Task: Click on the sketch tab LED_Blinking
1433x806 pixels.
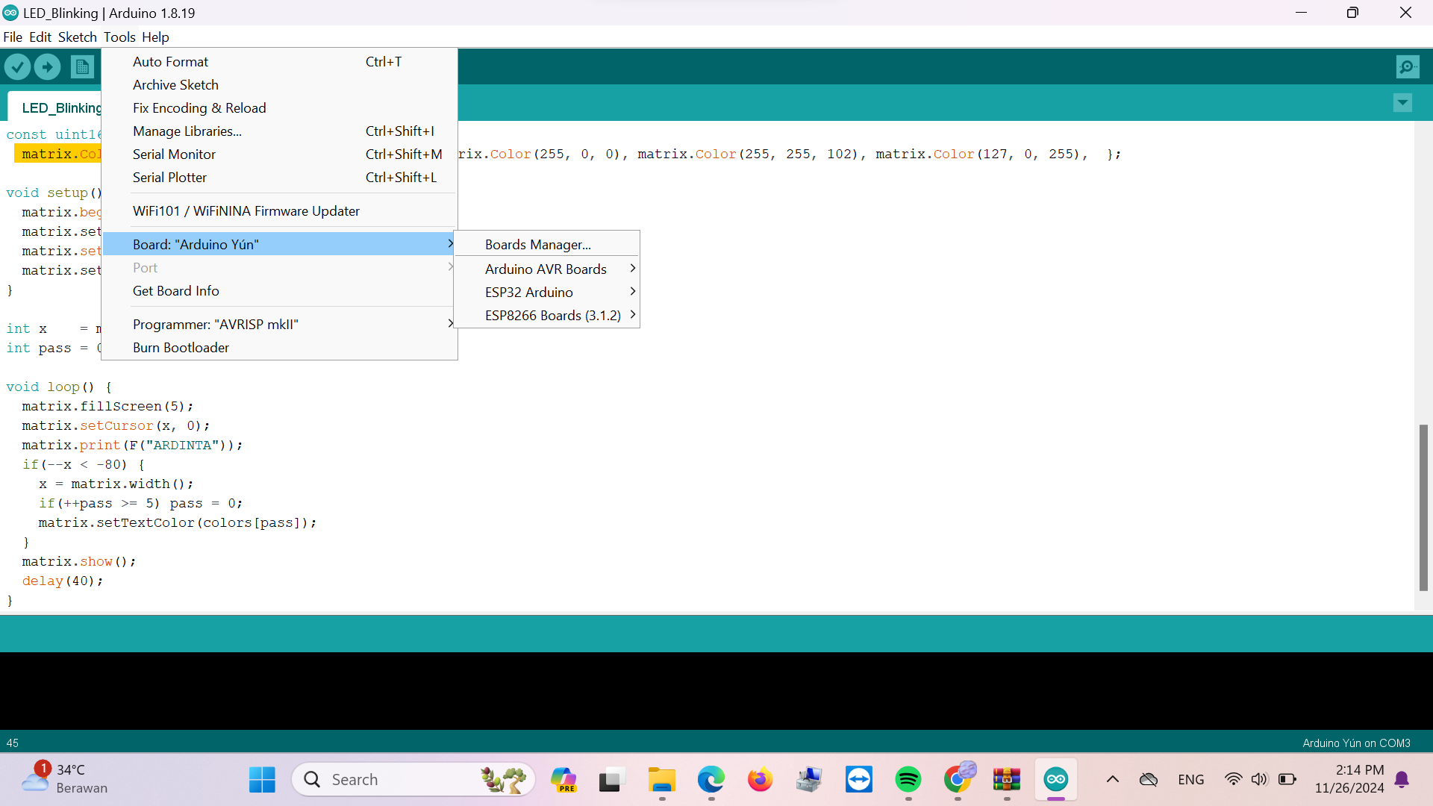Action: (x=61, y=107)
